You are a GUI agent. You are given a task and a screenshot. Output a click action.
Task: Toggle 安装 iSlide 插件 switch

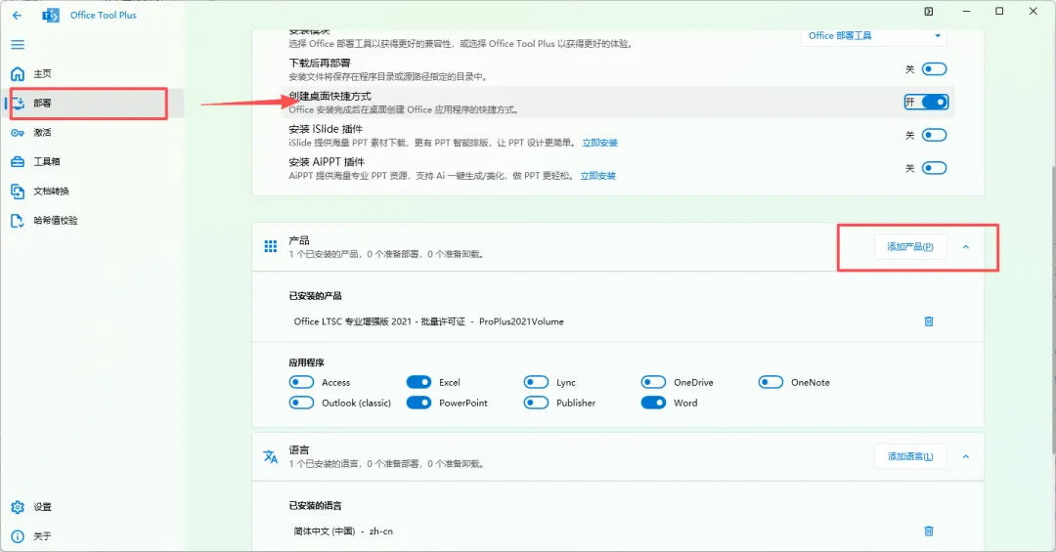(934, 135)
